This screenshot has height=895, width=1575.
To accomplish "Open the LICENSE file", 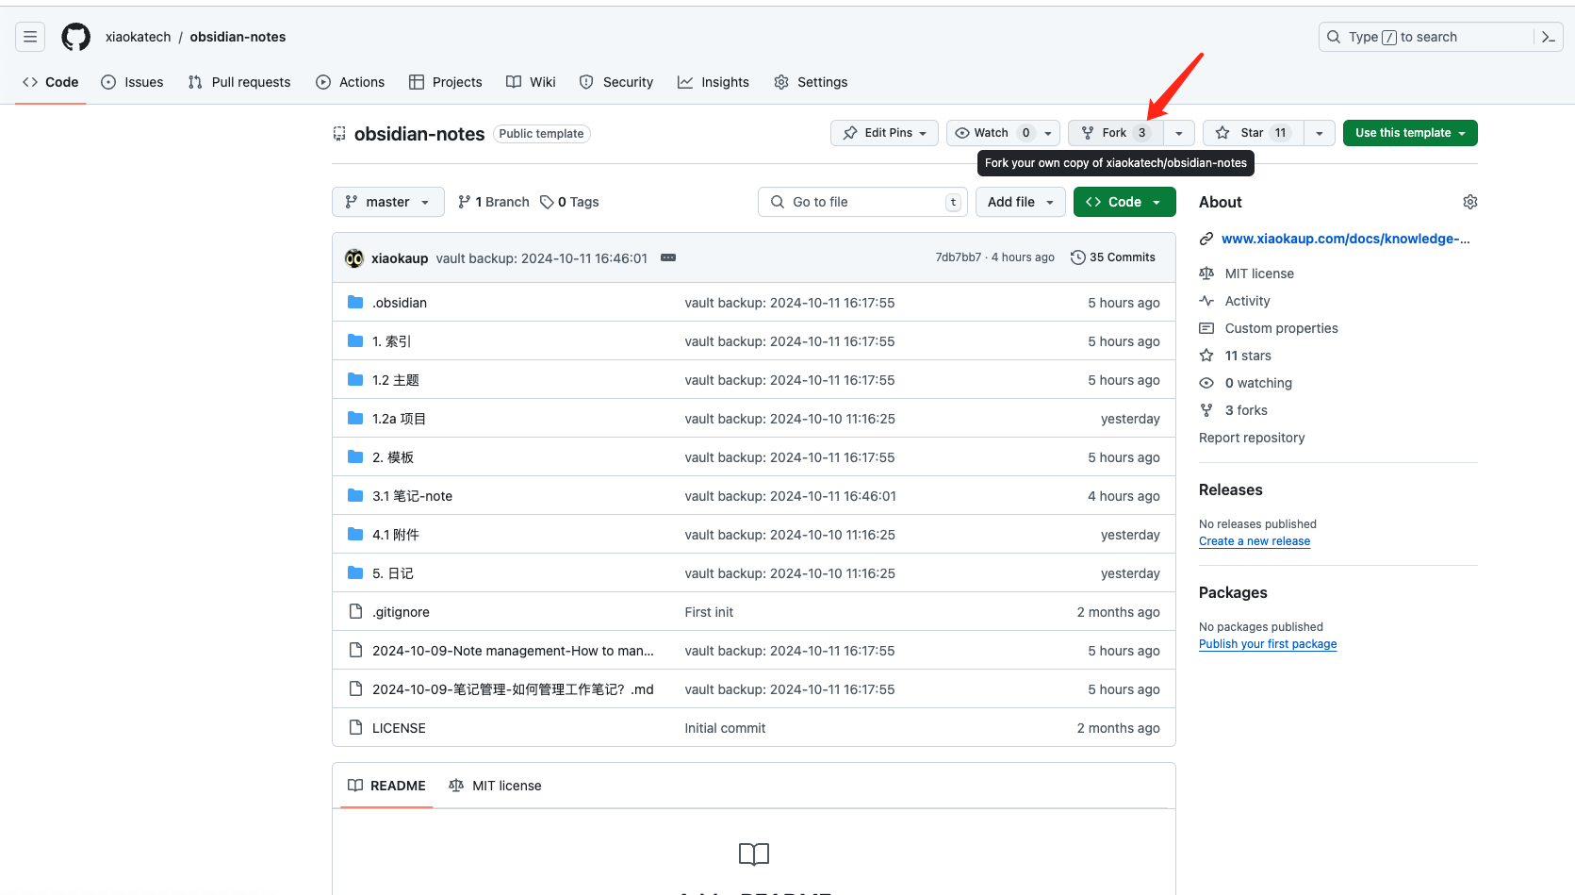I will click(x=399, y=728).
